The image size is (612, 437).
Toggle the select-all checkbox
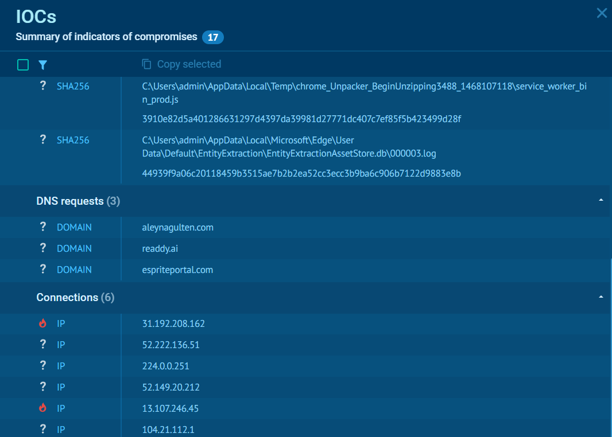pos(23,65)
